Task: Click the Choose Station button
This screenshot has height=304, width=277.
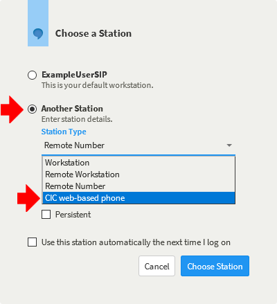Action: pos(215,266)
